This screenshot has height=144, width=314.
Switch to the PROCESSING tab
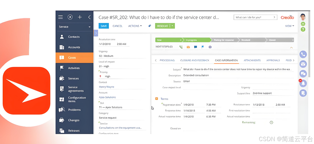pyautogui.click(x=167, y=60)
